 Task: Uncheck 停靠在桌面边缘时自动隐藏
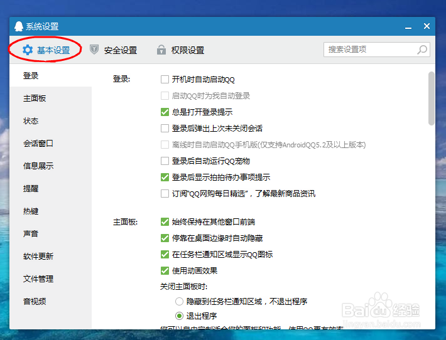pyautogui.click(x=165, y=238)
